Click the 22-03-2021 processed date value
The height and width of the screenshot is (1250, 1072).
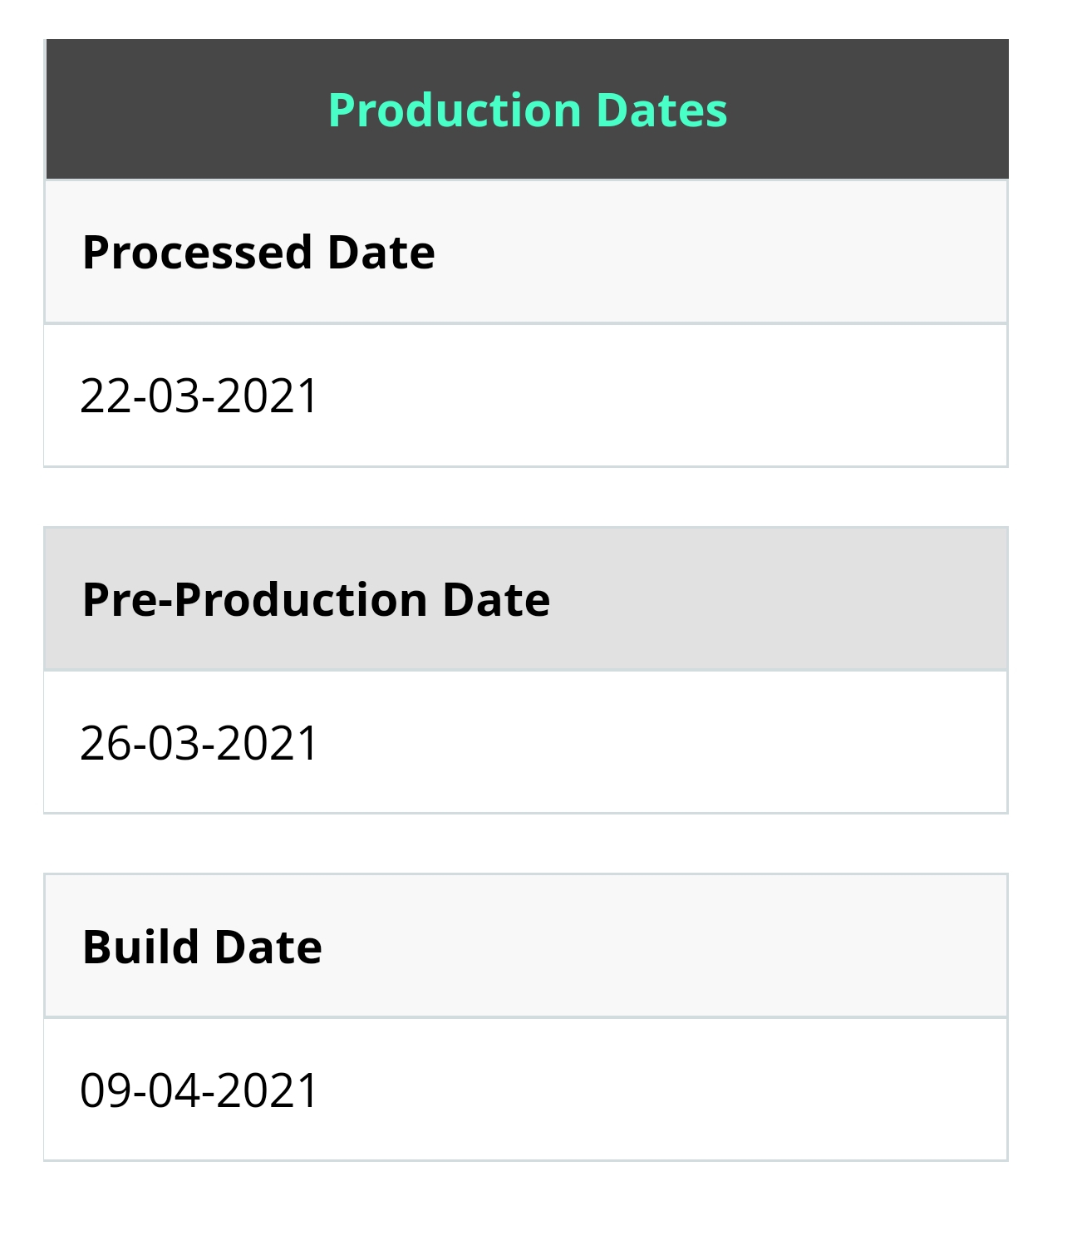click(199, 395)
